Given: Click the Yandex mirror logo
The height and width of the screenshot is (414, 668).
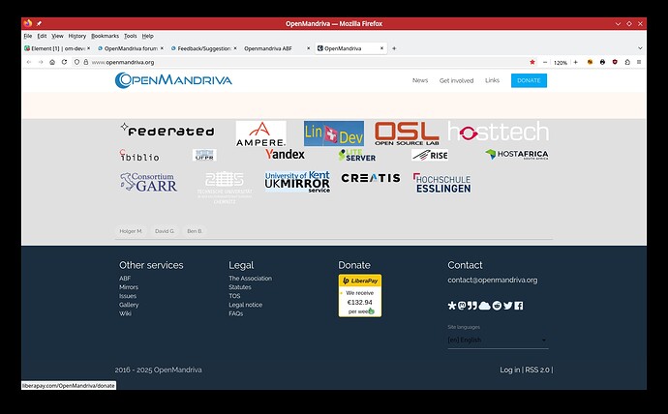Looking at the screenshot, I should [x=285, y=154].
